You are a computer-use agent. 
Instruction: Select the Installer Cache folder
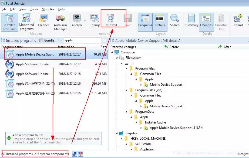(155, 122)
